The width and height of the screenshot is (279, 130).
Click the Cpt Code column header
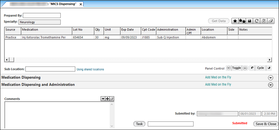[x=149, y=31]
